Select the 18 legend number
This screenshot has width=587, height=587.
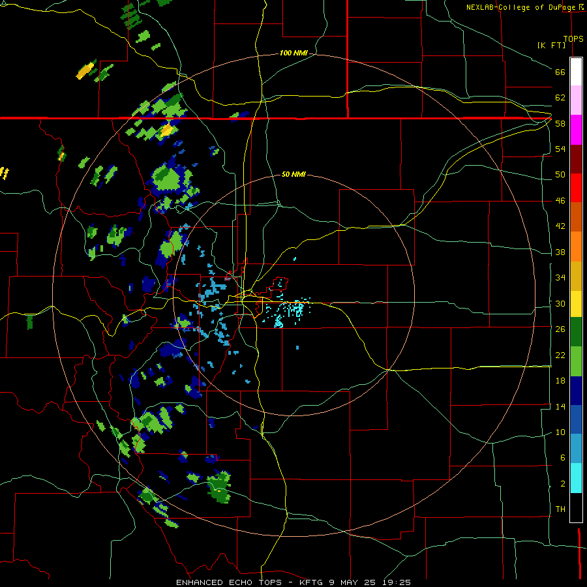pyautogui.click(x=560, y=381)
